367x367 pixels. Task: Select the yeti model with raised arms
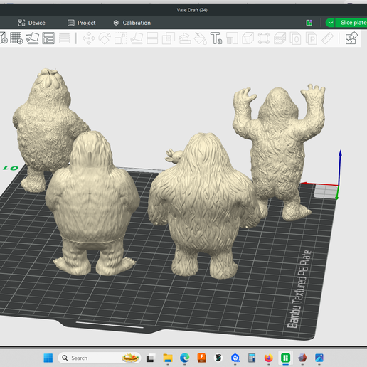[x=280, y=151]
